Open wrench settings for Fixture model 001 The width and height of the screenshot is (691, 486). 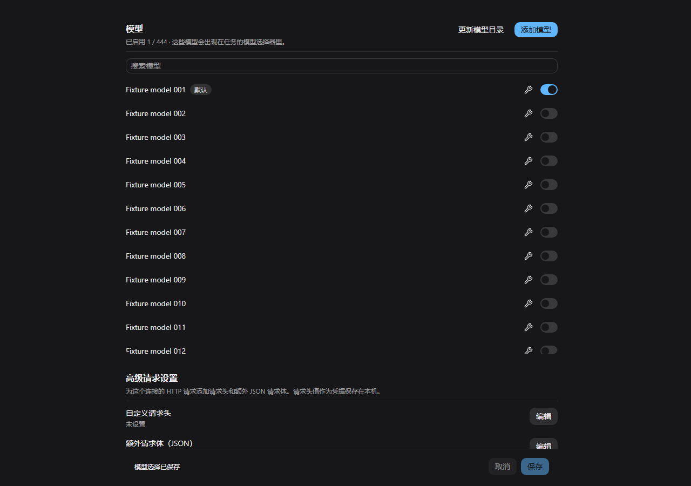point(529,90)
